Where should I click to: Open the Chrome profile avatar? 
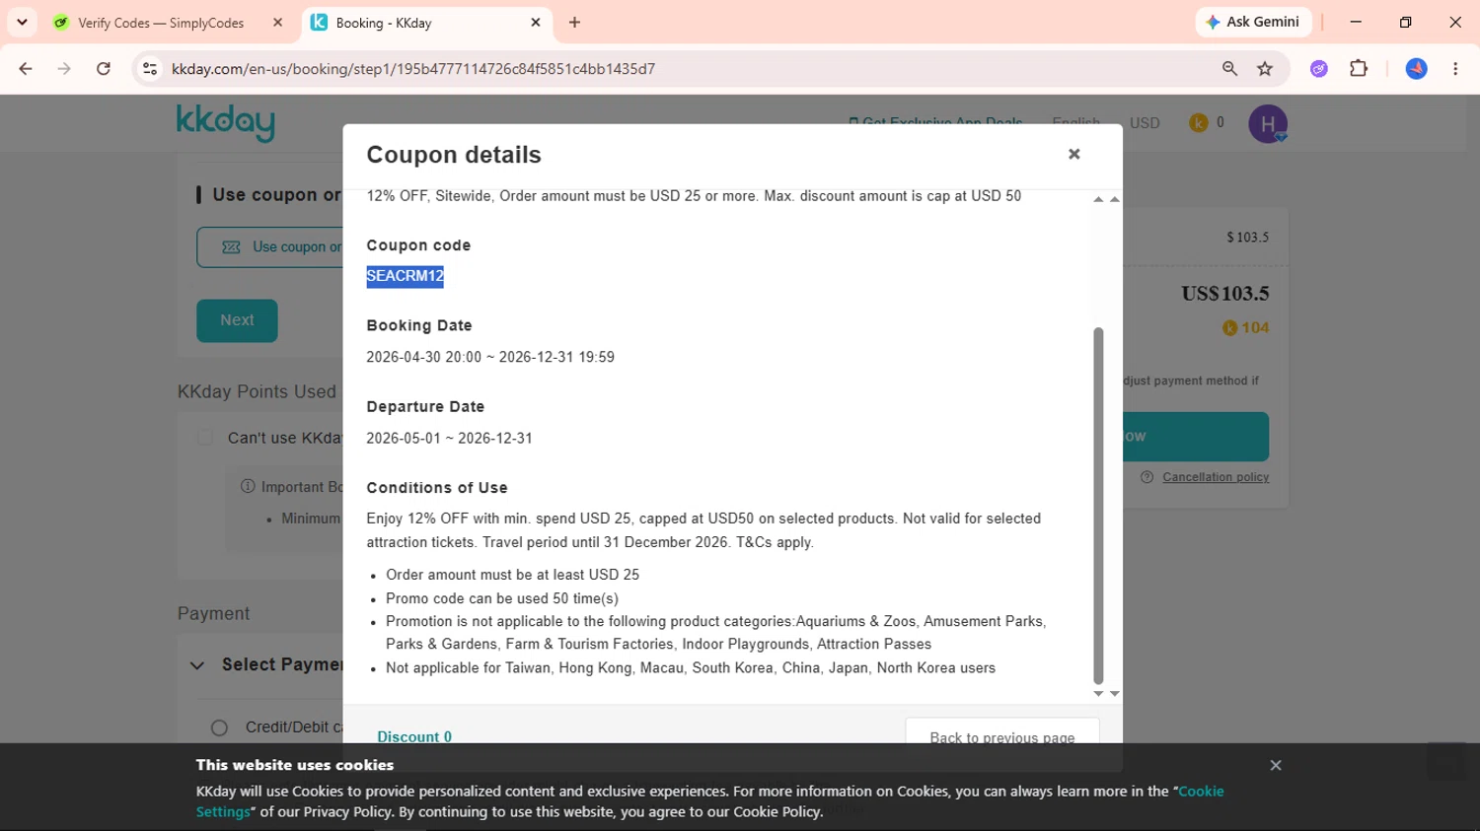point(1417,68)
